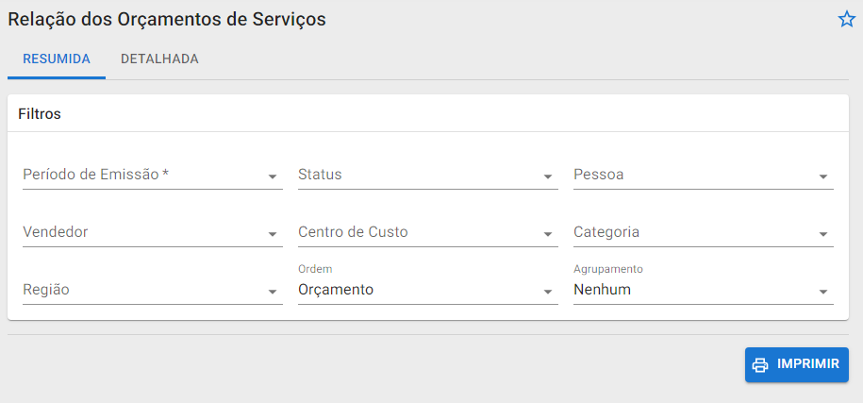863x403 pixels.
Task: Click the Orçamento value in Ordem
Action: [337, 290]
